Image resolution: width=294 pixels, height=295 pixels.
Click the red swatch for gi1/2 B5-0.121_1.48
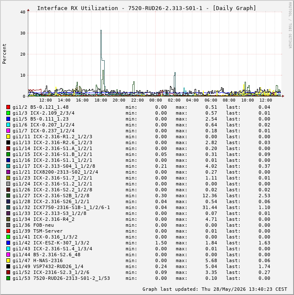click(8, 107)
